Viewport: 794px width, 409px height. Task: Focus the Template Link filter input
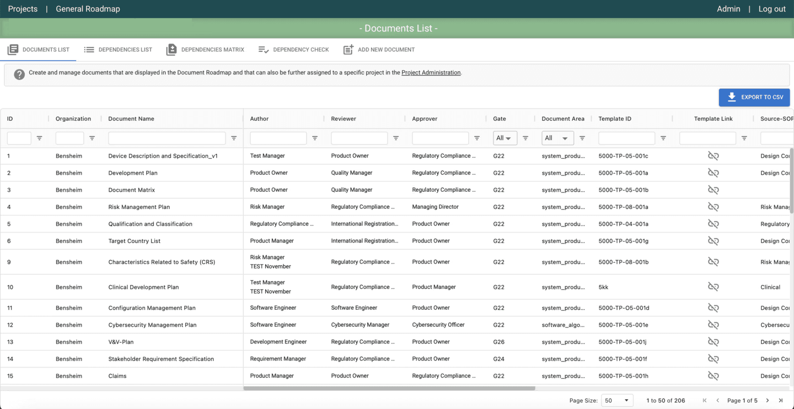click(708, 138)
